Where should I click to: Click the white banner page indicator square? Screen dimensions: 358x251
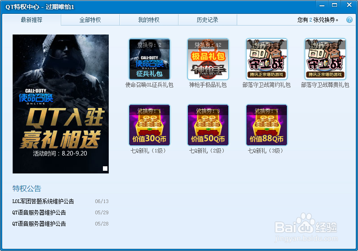tap(105, 169)
